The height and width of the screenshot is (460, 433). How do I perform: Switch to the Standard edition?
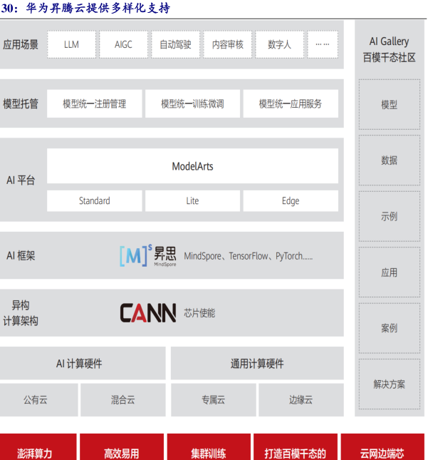click(x=94, y=201)
